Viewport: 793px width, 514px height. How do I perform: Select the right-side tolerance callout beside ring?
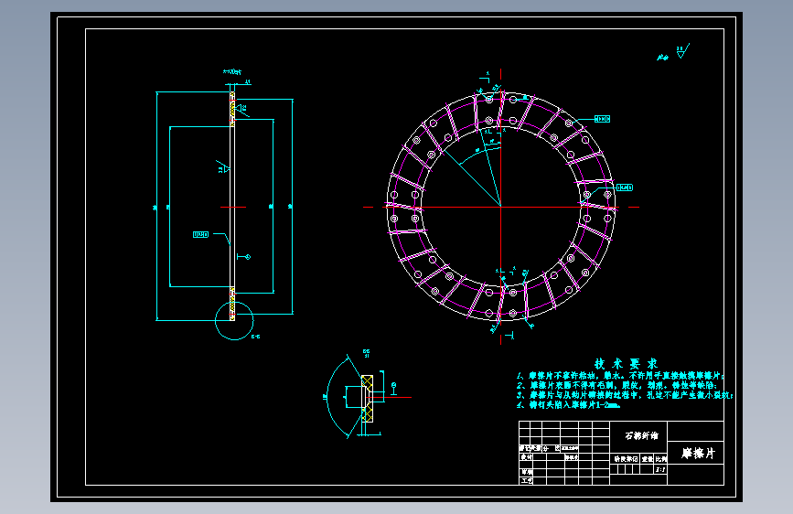[625, 187]
